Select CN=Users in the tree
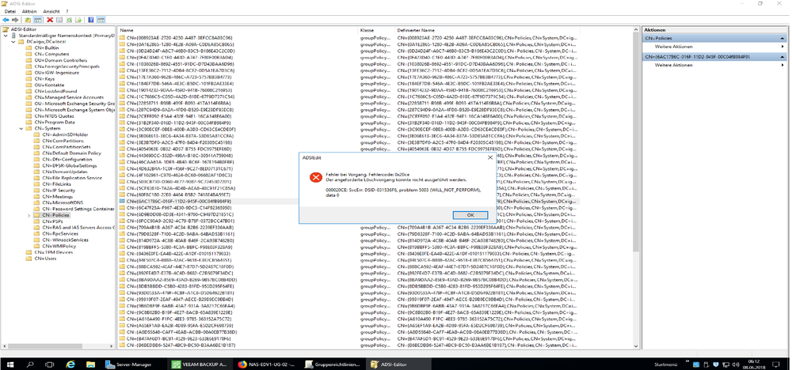Screen dimensions: 792x370 pyautogui.click(x=50, y=259)
